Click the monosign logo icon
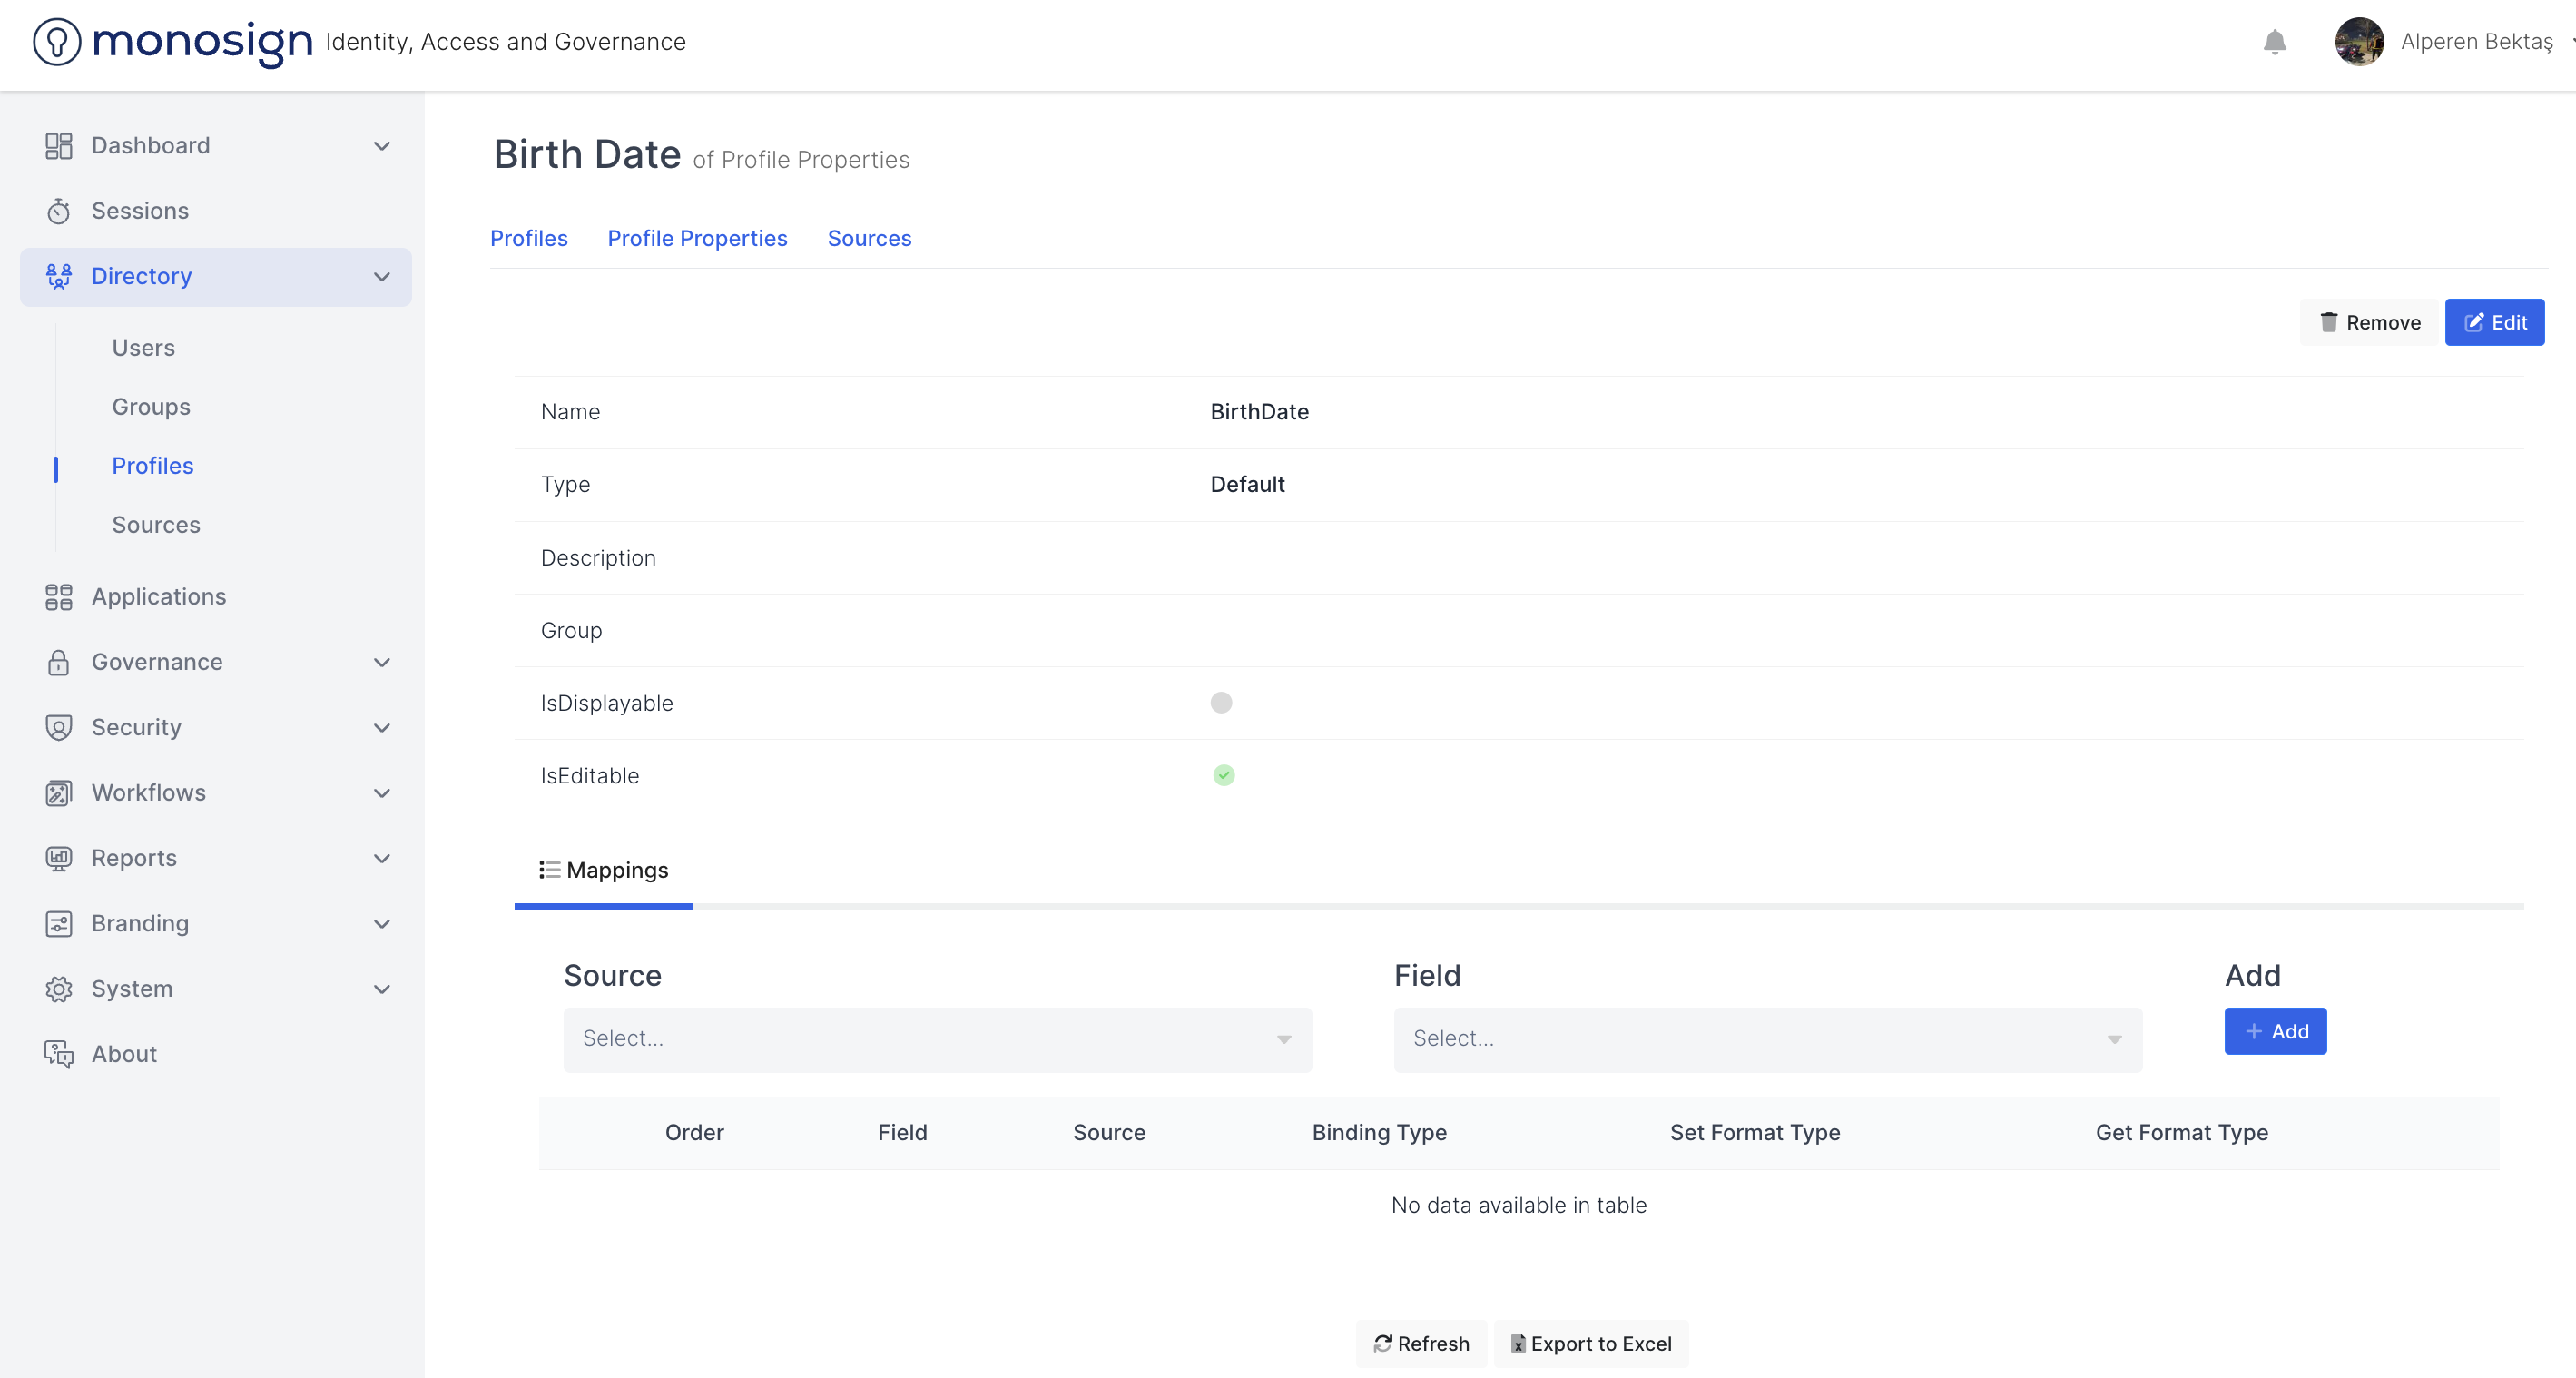The height and width of the screenshot is (1378, 2576). pyautogui.click(x=57, y=41)
